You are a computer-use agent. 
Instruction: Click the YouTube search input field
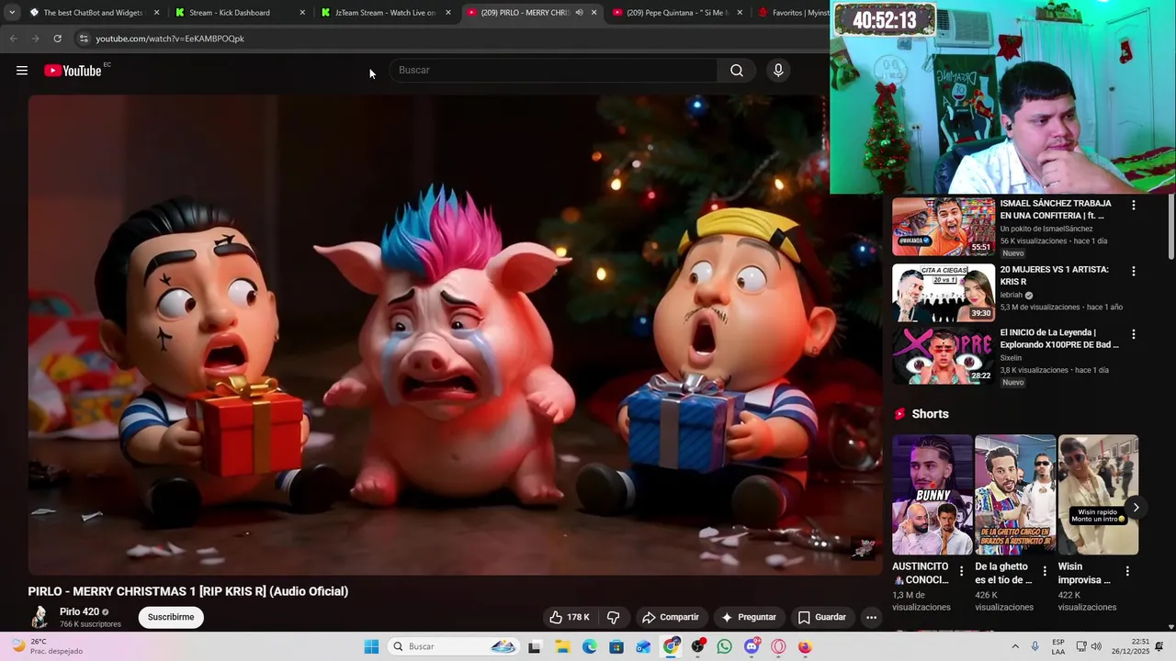[x=554, y=71]
